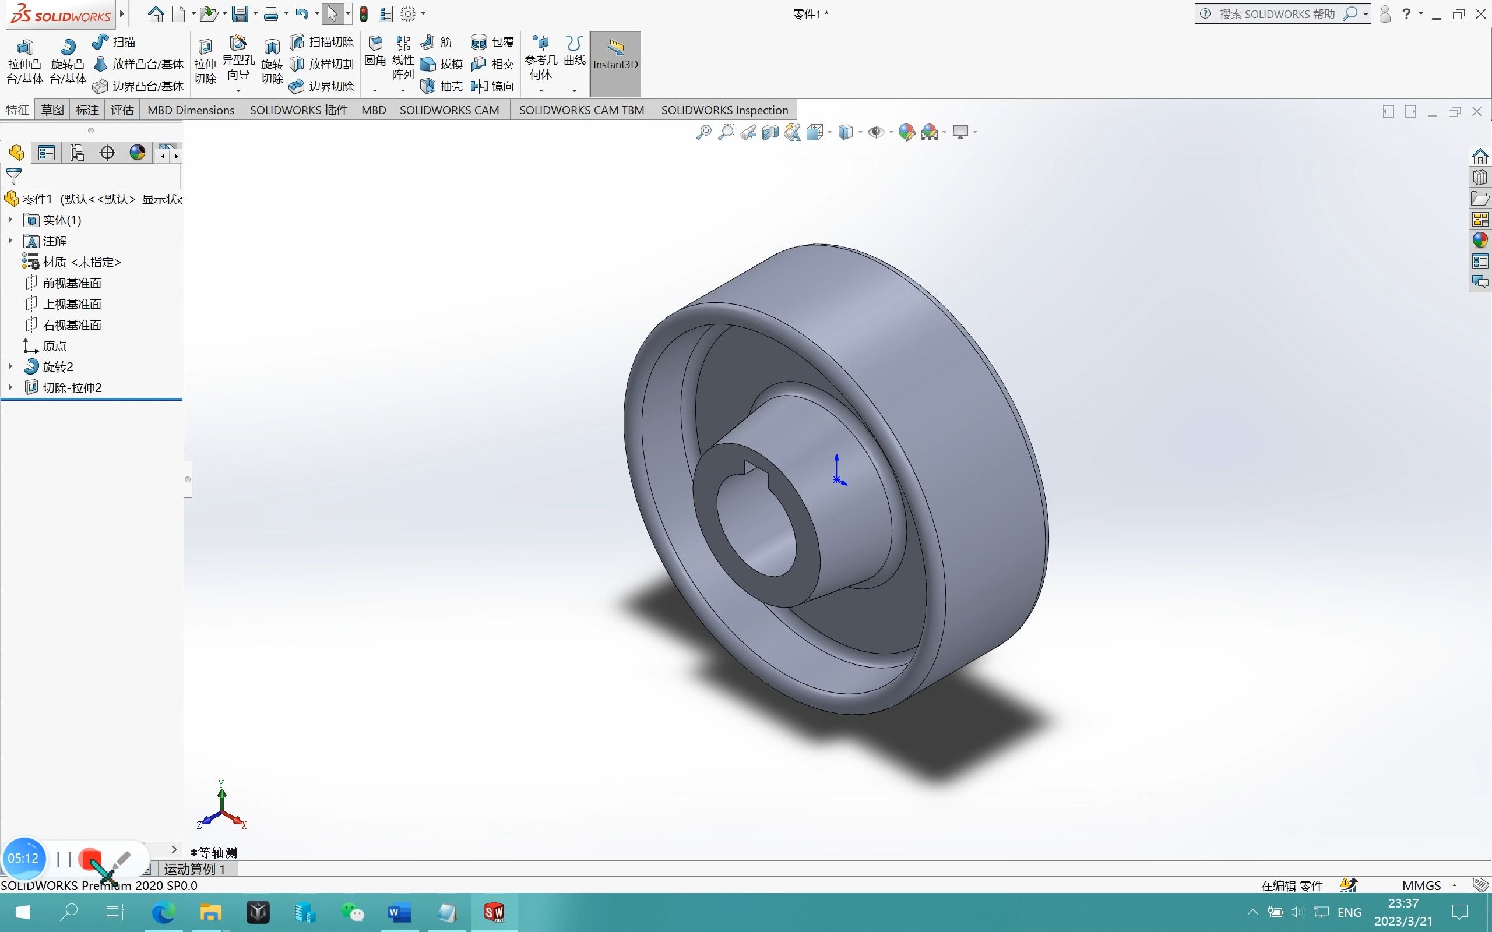Switch to the 评估 evaluate tab
This screenshot has width=1492, height=932.
click(122, 110)
